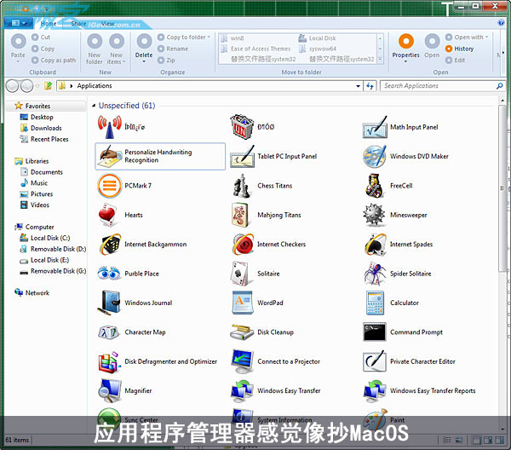
Task: Open the recent locations dropdown arrow
Action: [x=37, y=86]
